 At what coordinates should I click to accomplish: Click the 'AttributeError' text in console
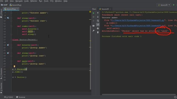(110, 31)
